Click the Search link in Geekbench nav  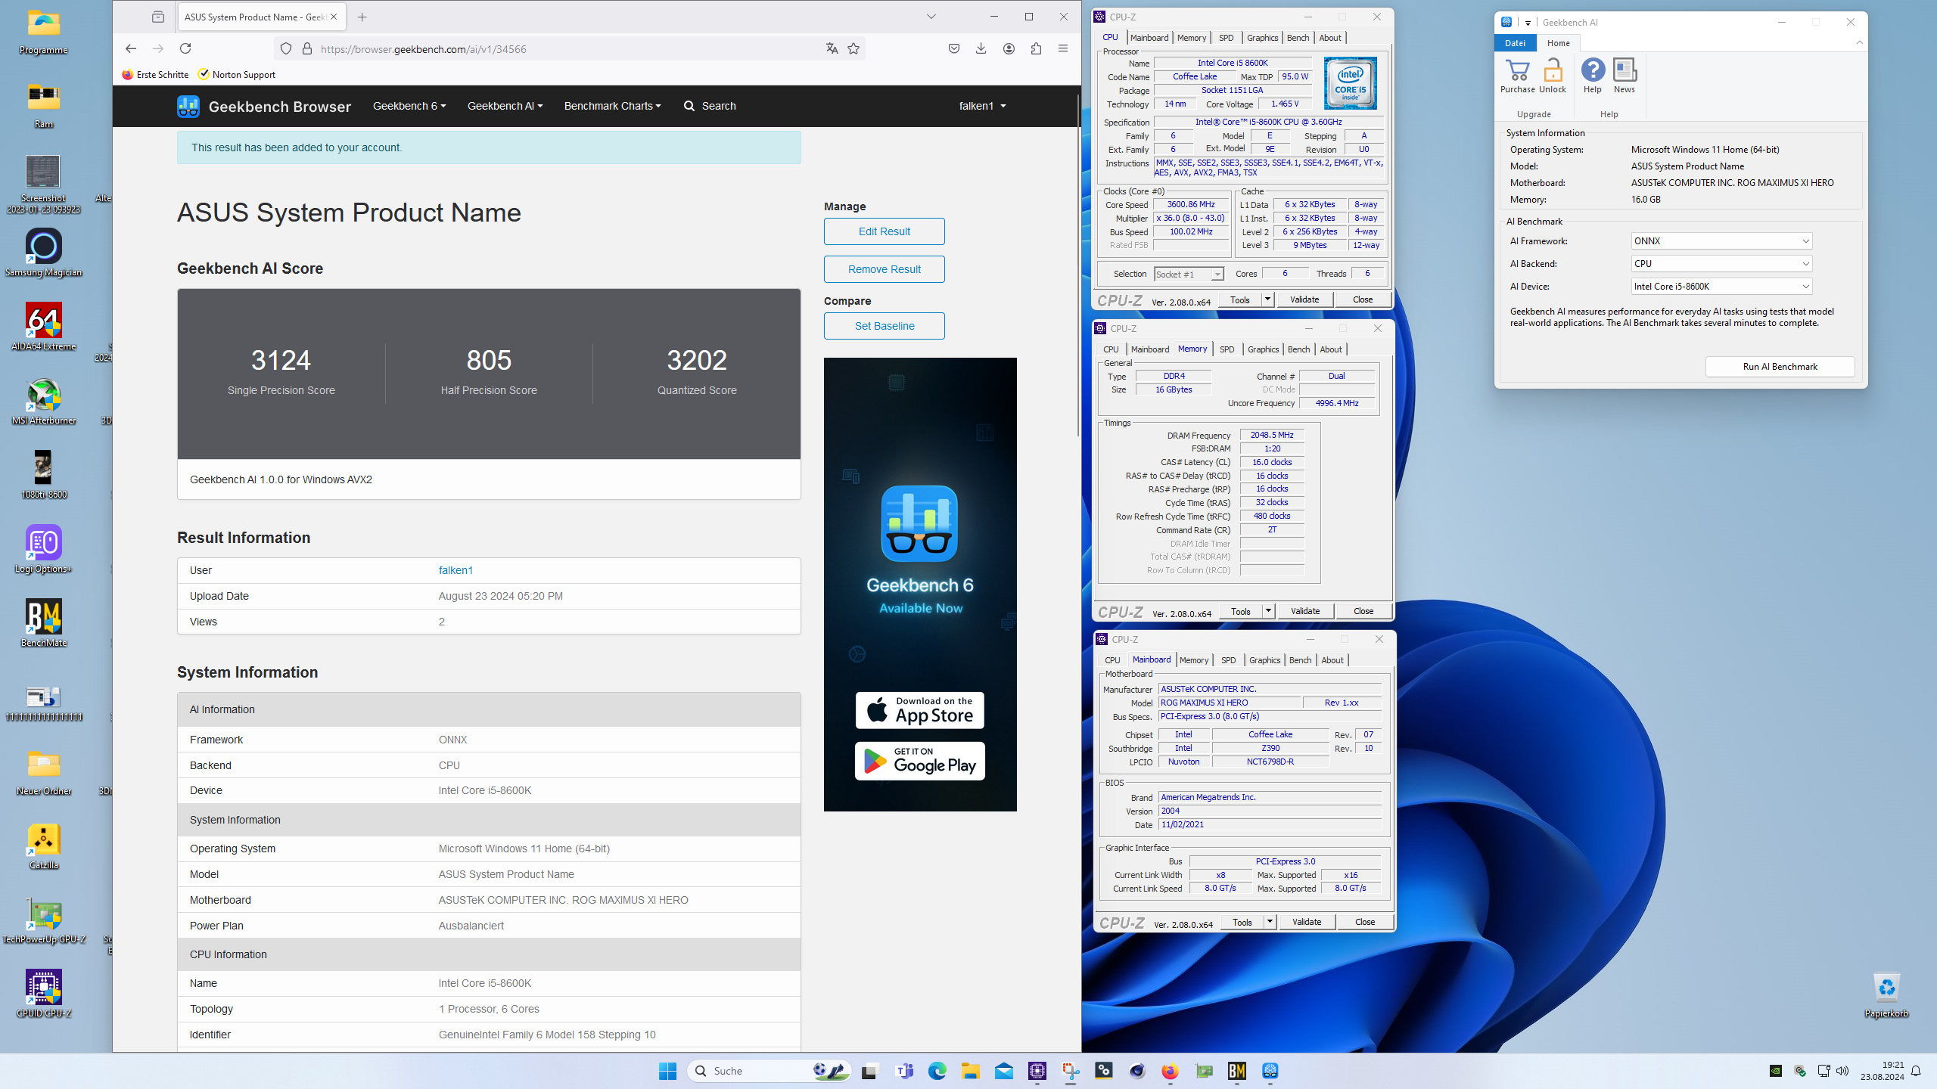point(710,107)
